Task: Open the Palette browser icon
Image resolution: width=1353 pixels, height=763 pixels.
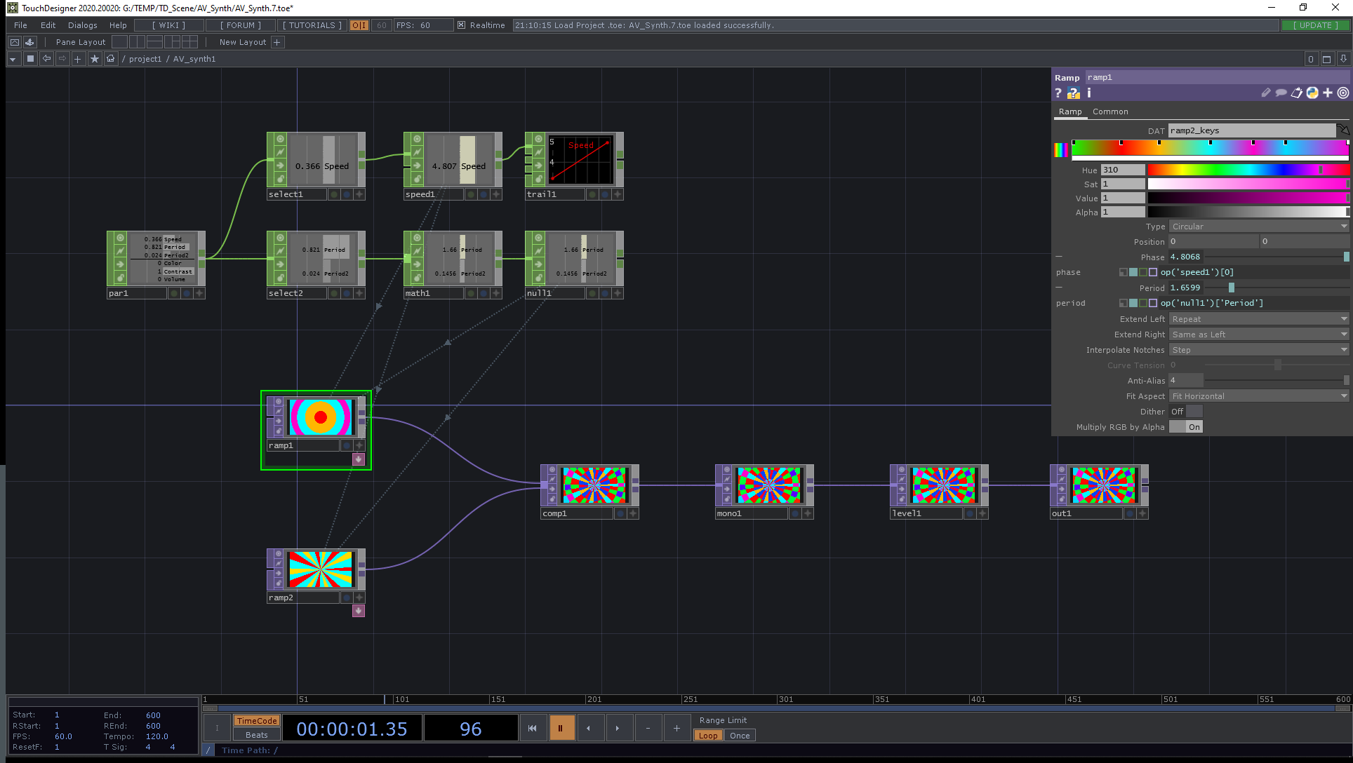Action: tap(29, 42)
